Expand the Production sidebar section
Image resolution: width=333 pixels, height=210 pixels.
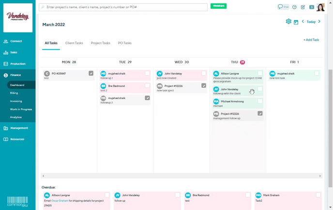click(x=18, y=64)
